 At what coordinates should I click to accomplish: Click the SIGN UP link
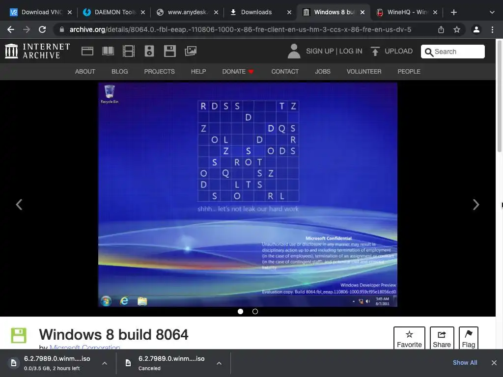pos(320,51)
